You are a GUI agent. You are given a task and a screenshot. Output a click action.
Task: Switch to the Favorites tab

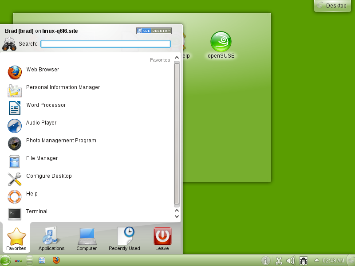click(16, 239)
